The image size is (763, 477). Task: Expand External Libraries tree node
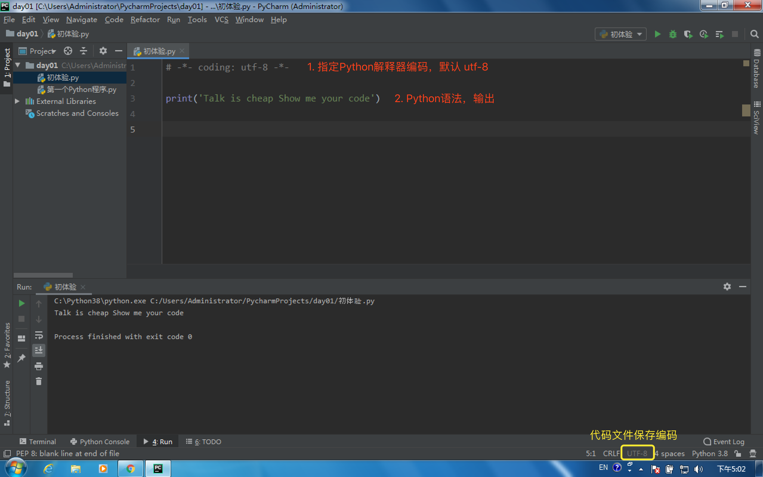[x=17, y=101]
